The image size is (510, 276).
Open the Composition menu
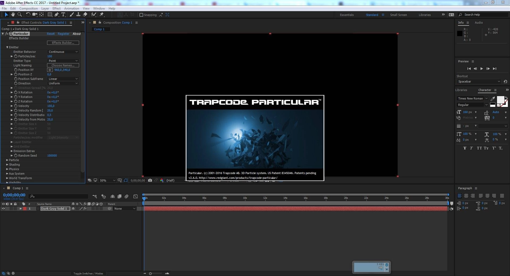pyautogui.click(x=28, y=8)
